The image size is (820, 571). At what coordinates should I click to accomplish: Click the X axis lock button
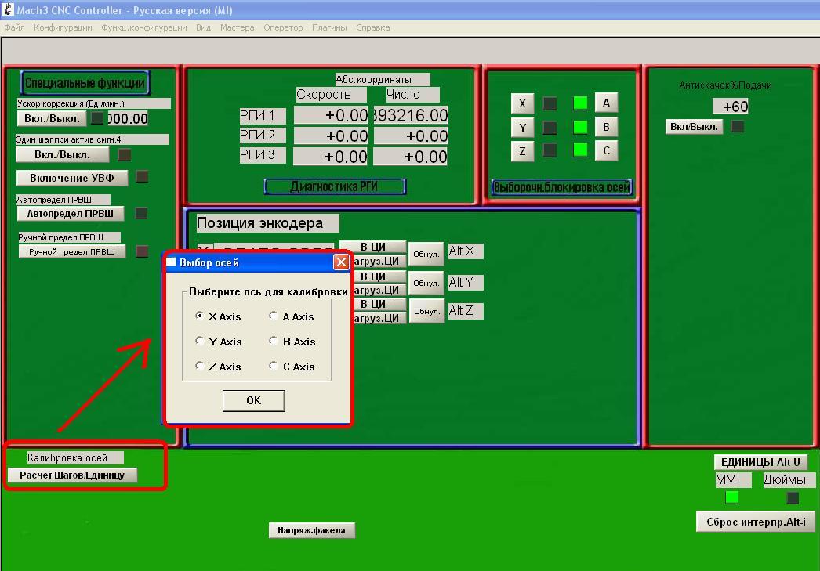click(x=522, y=103)
